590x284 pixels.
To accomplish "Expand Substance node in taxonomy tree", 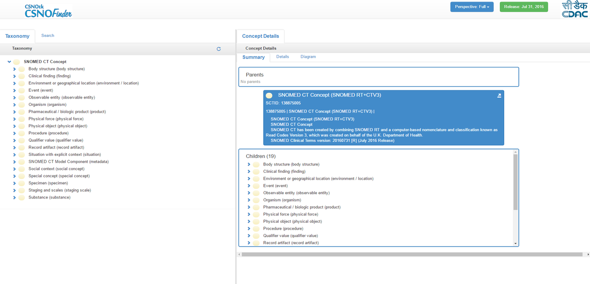I will (15, 198).
